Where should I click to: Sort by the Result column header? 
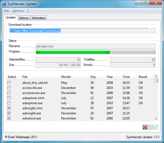(x=145, y=77)
